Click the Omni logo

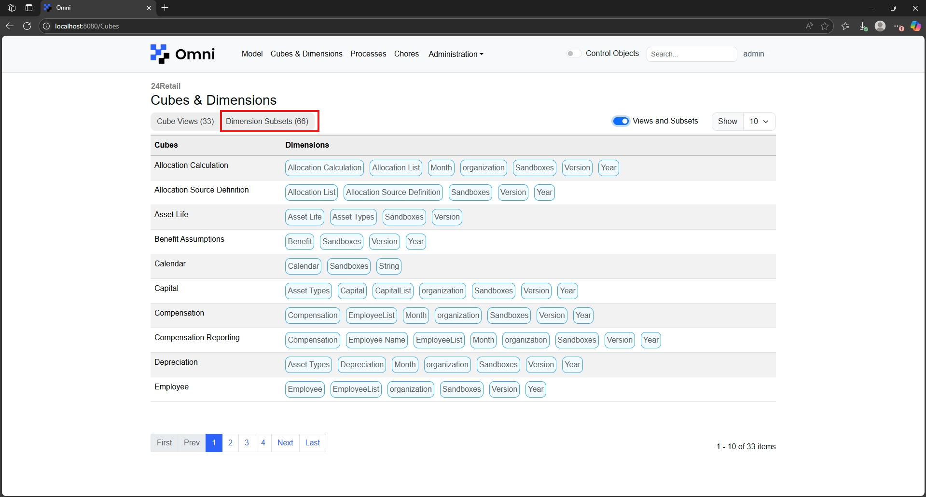(x=182, y=54)
